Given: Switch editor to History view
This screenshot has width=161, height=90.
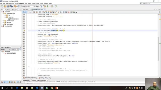Looking at the screenshot, I should (x=30, y=12).
